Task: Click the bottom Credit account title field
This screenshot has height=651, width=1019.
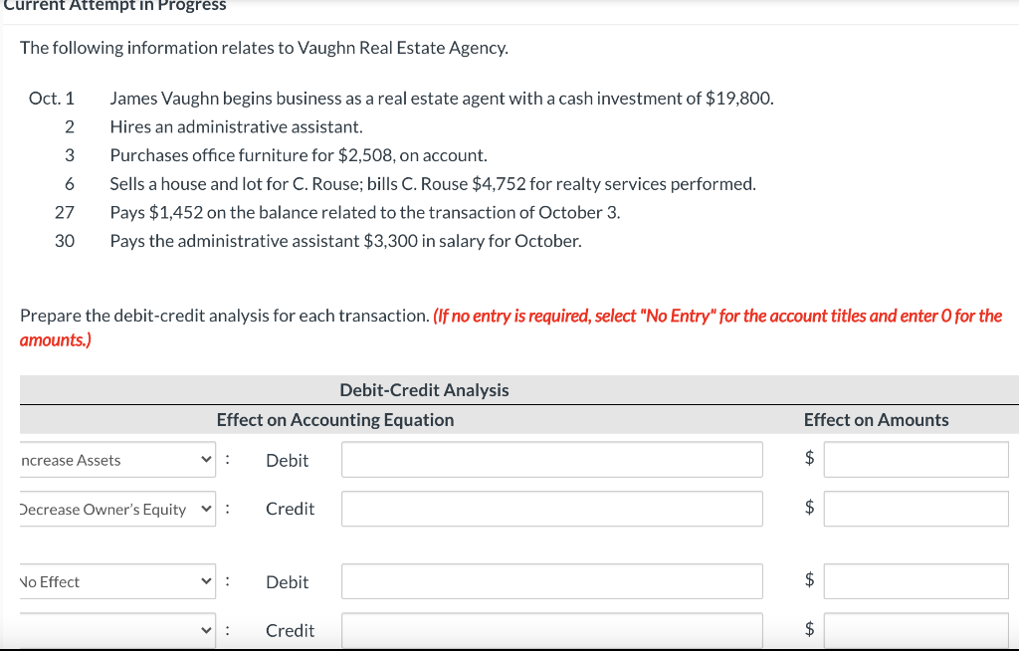Action: tap(551, 629)
